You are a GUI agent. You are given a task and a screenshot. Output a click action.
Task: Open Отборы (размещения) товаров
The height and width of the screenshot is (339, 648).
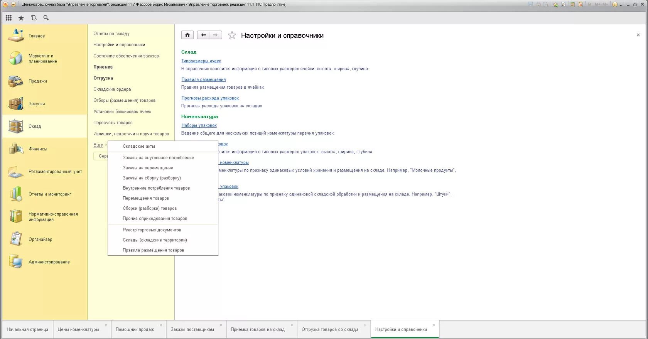click(x=124, y=100)
